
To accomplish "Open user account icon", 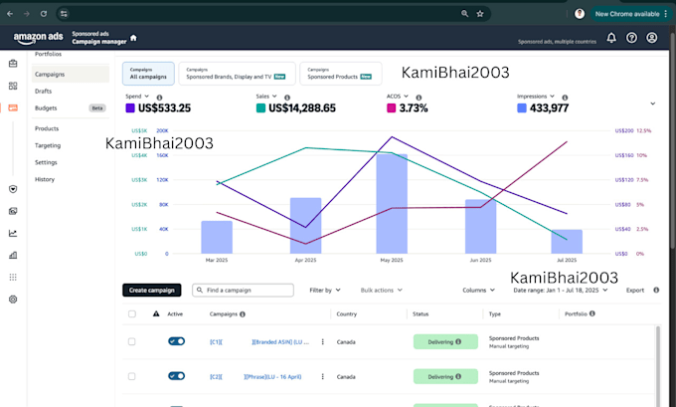I will coord(652,38).
